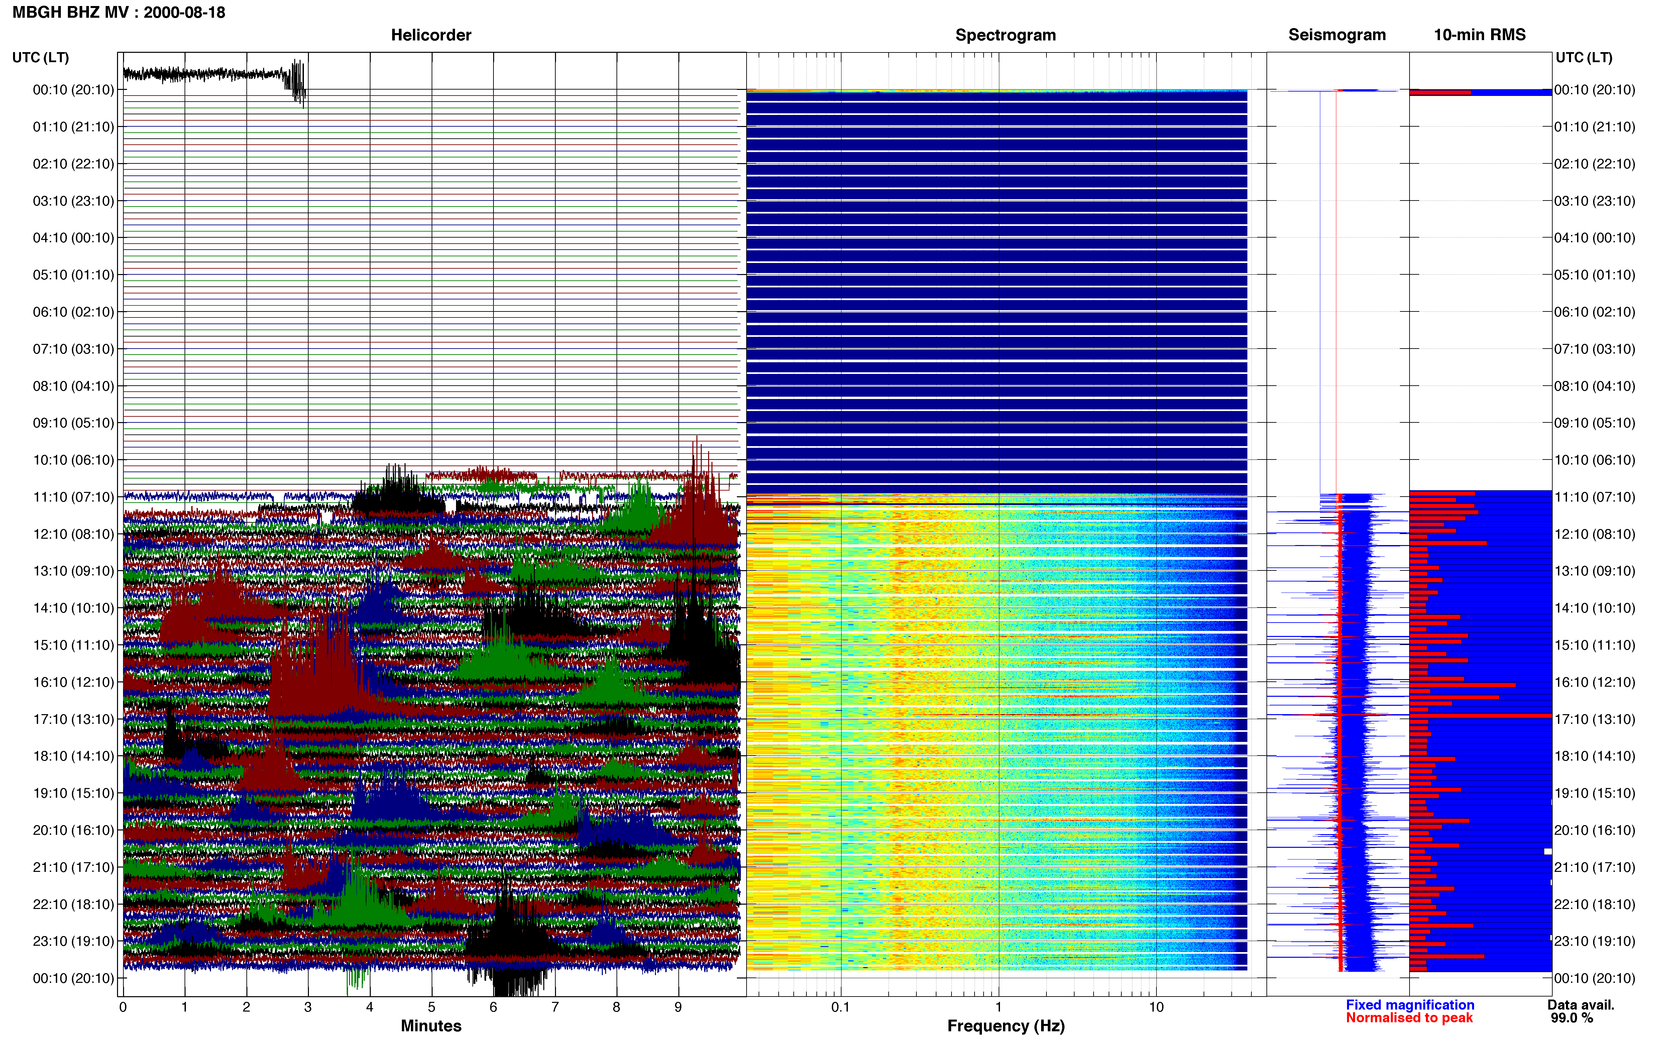Screen dimensions: 1678x1049
Task: Click the left '10:10 (06:10)' time label
Action: [x=74, y=460]
